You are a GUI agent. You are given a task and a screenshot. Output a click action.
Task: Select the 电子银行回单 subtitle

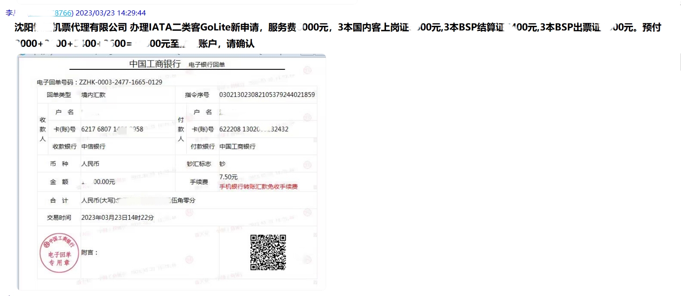[x=207, y=65]
